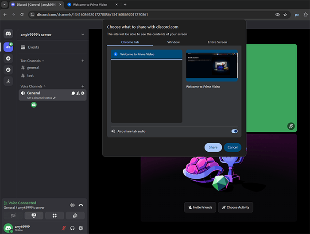Close the Prime Video browser tab
This screenshot has width=310, height=234.
coord(116,4)
